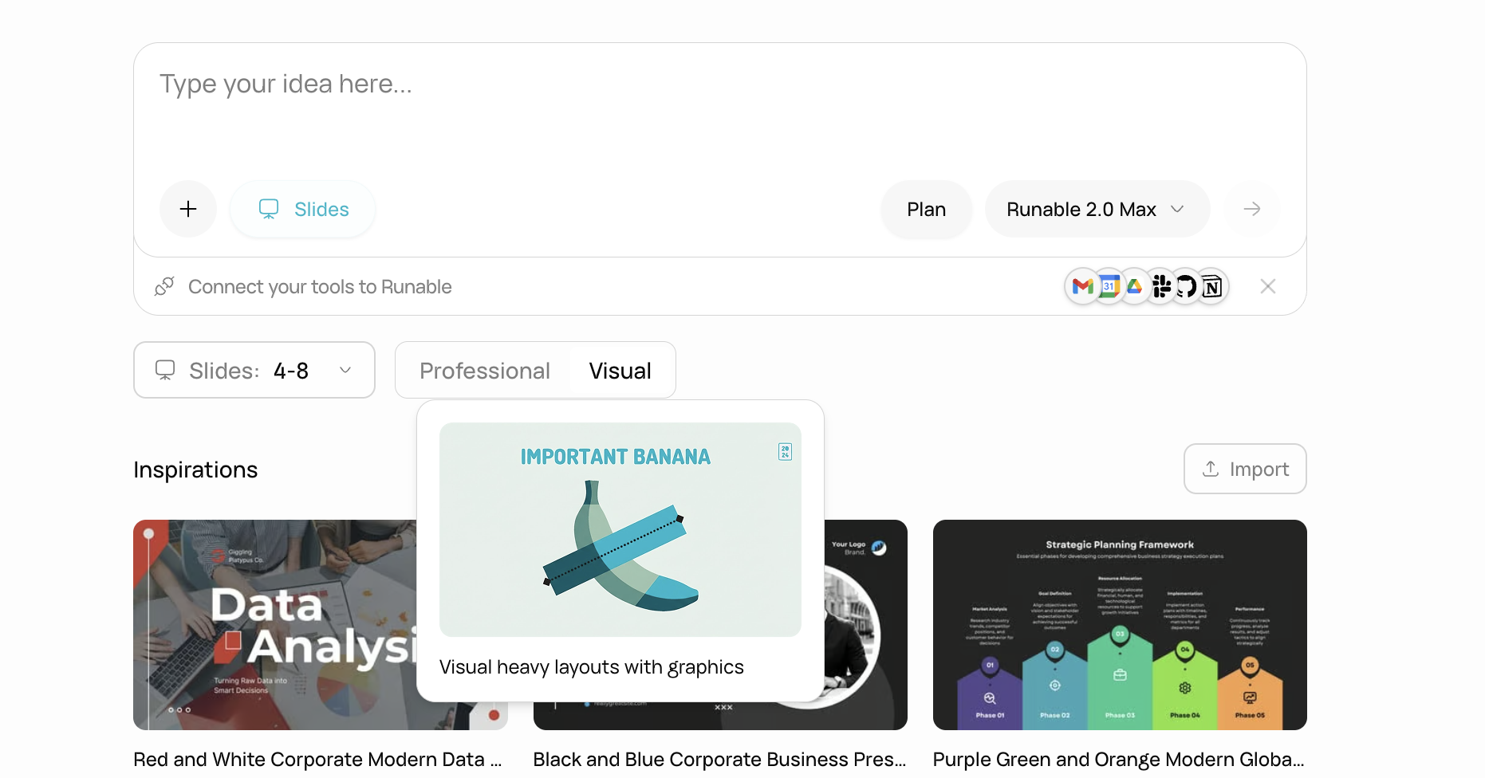The image size is (1485, 778).
Task: Click the Import button
Action: [x=1245, y=469]
